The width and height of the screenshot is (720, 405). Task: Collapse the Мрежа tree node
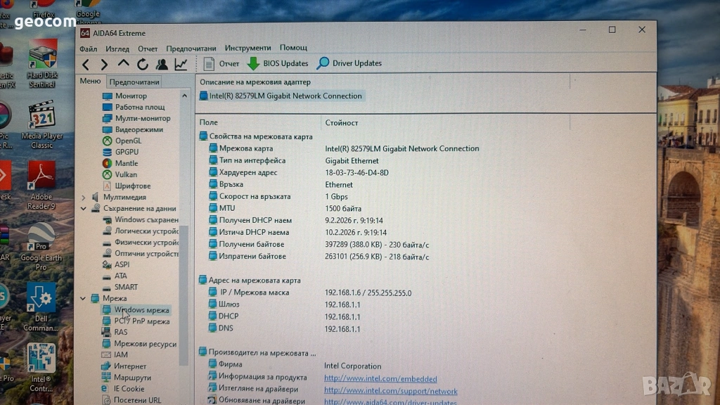coord(84,298)
